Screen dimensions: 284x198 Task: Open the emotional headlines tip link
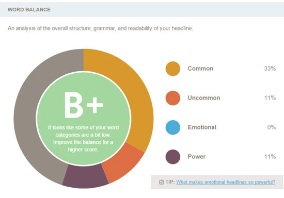click(x=226, y=182)
